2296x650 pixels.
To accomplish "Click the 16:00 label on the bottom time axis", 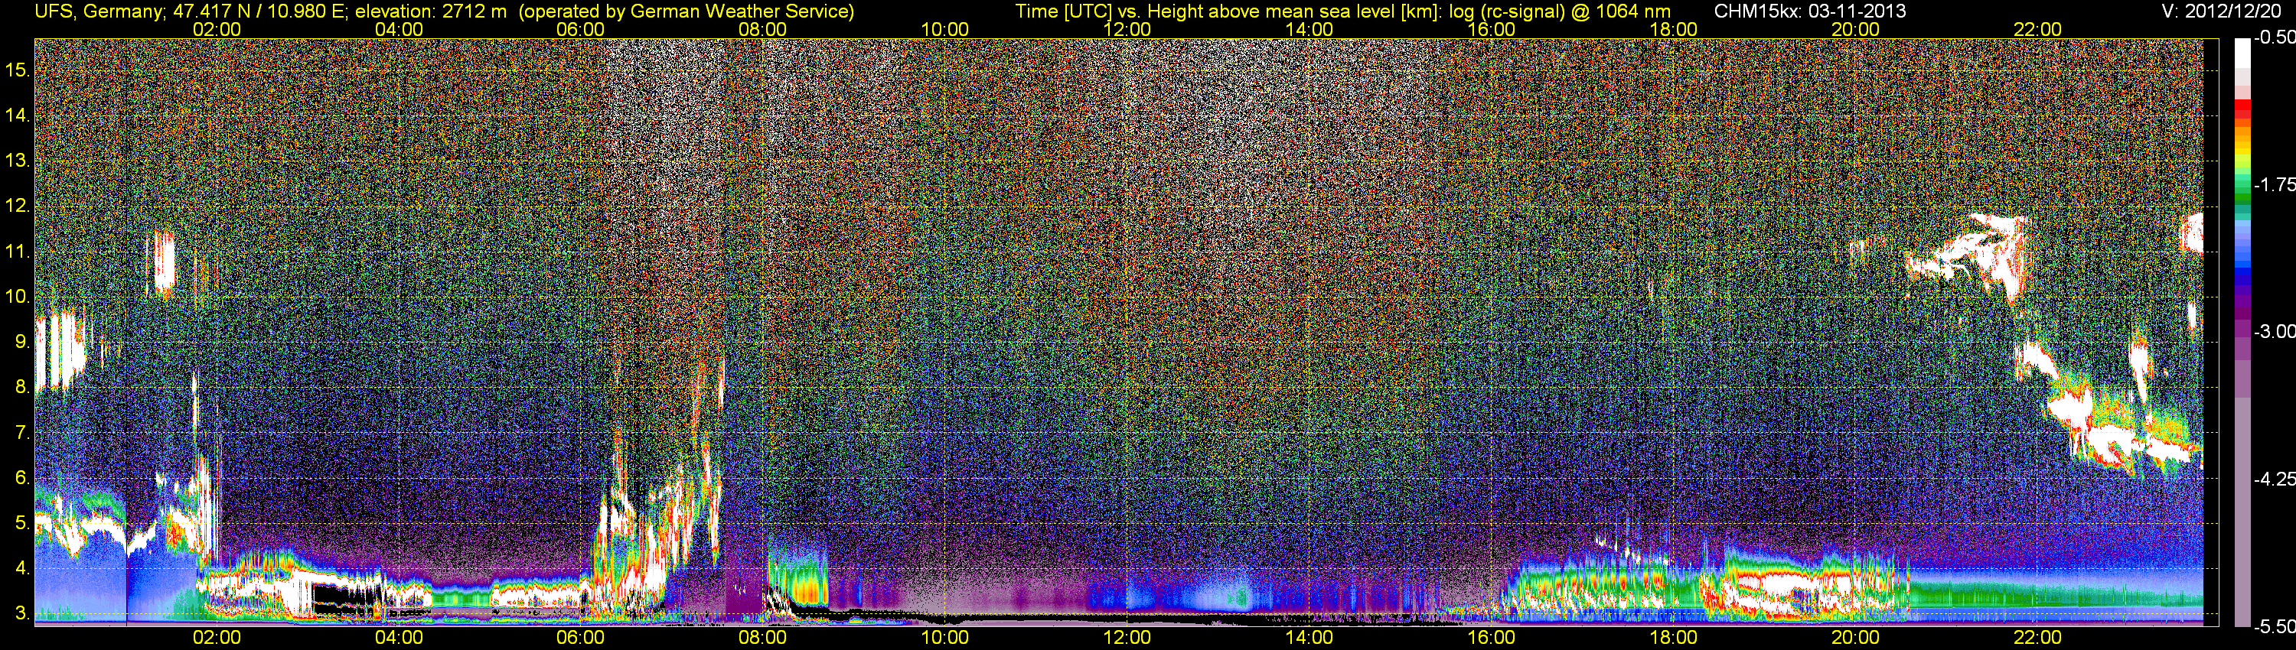I will (x=1491, y=638).
